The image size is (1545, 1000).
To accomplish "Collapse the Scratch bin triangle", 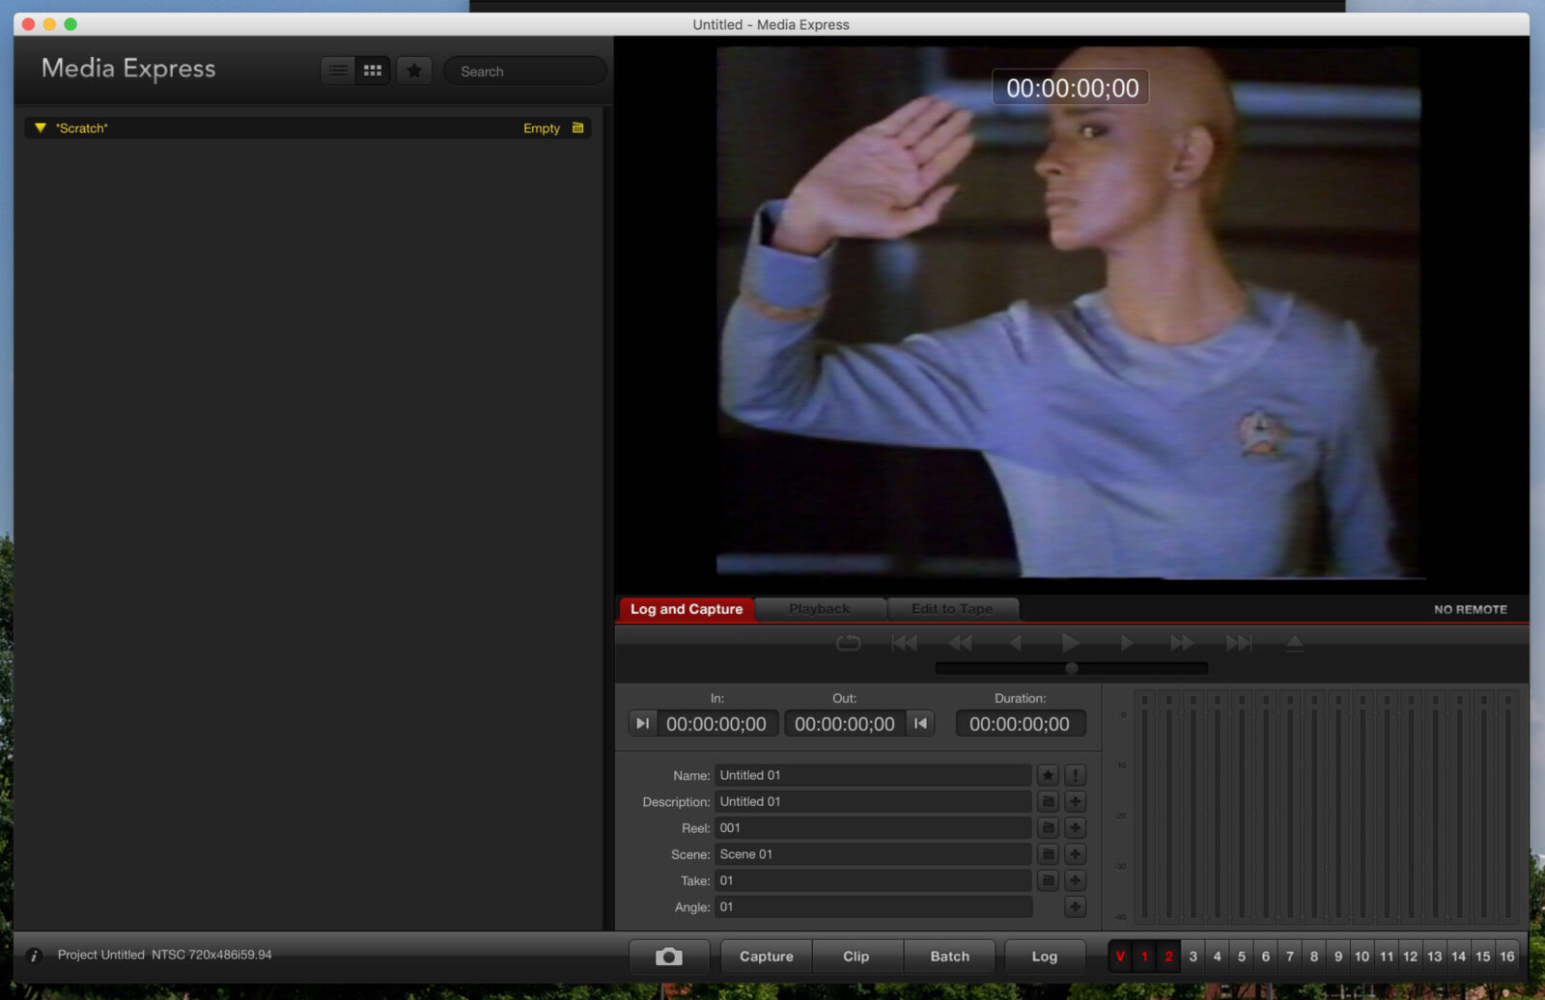I will point(41,127).
